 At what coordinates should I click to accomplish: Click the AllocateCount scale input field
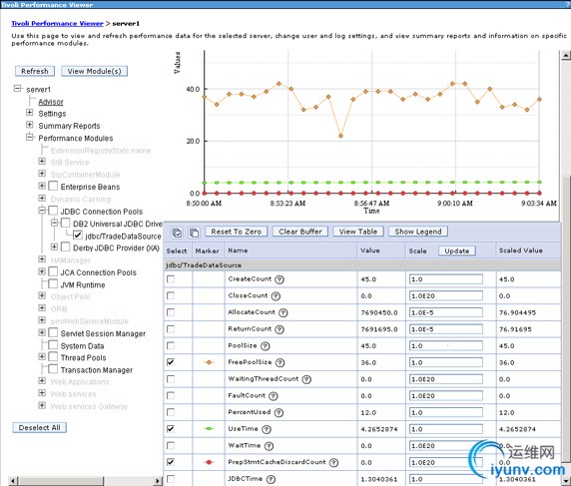(446, 312)
